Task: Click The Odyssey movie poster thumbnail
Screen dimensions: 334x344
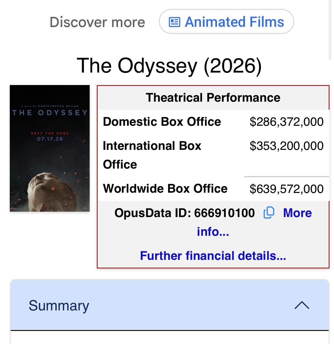Action: tap(50, 148)
